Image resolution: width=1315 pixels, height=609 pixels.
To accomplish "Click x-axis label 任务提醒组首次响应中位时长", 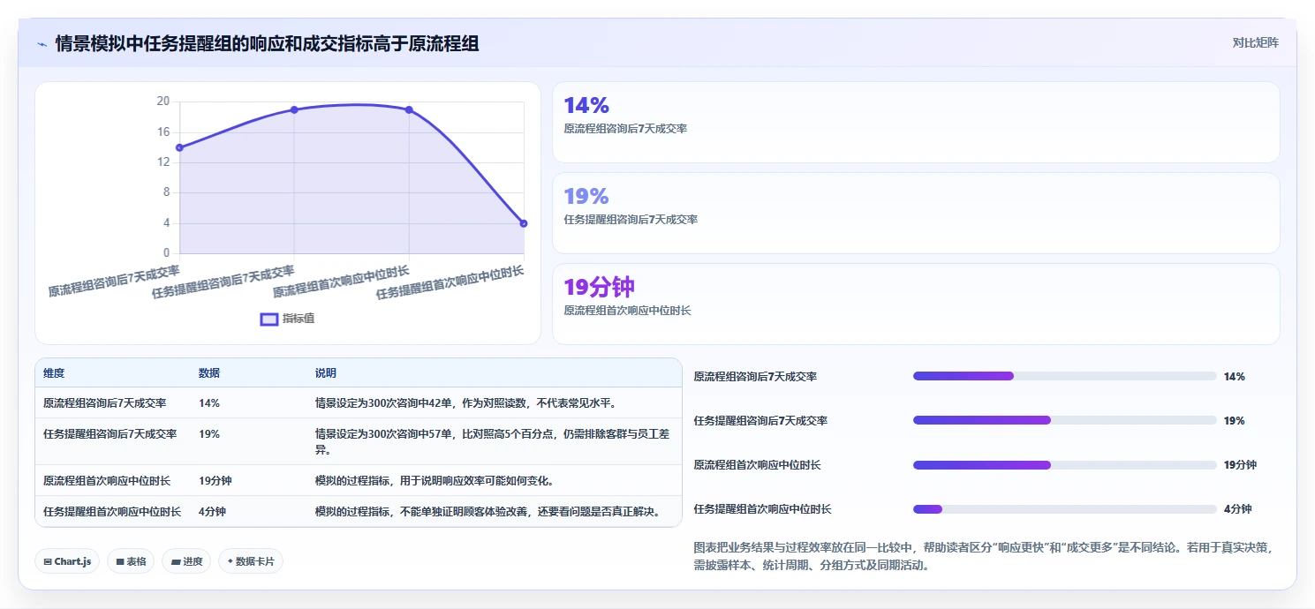I will click(x=450, y=282).
